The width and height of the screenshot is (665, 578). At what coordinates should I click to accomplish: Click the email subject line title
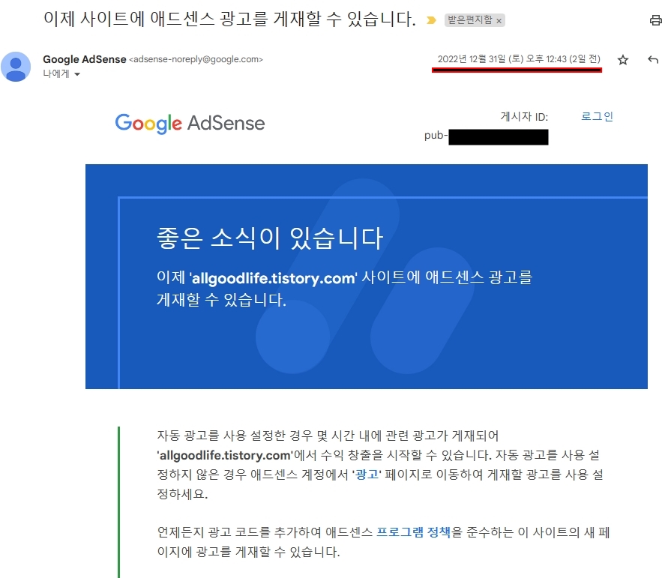tap(229, 19)
